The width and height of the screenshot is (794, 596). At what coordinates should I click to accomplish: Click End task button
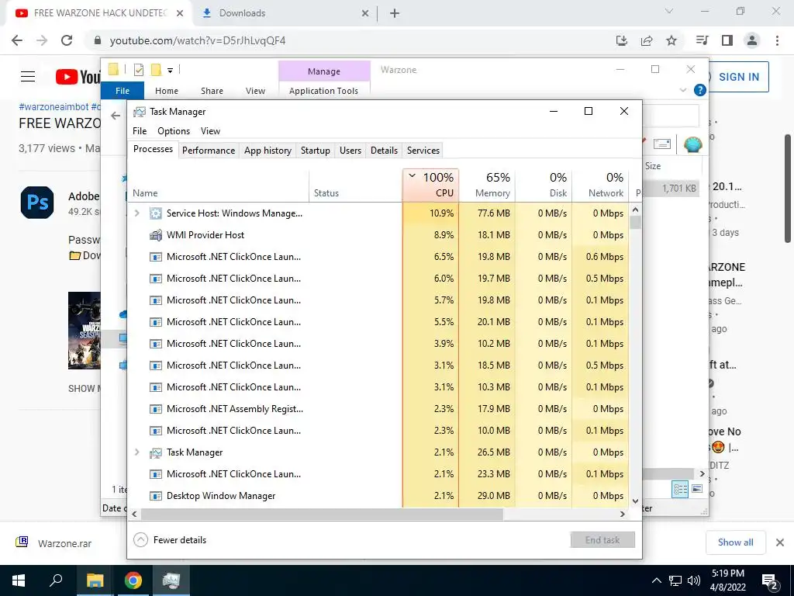tap(602, 540)
